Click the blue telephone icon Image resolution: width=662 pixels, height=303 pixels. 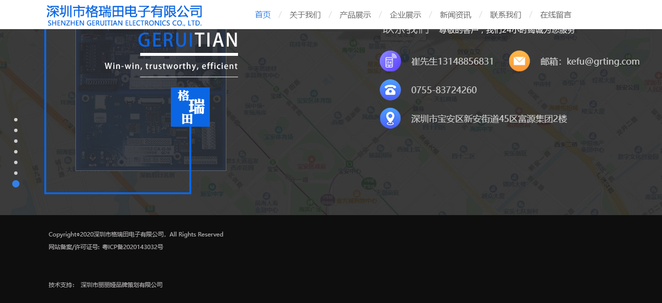[x=390, y=90]
